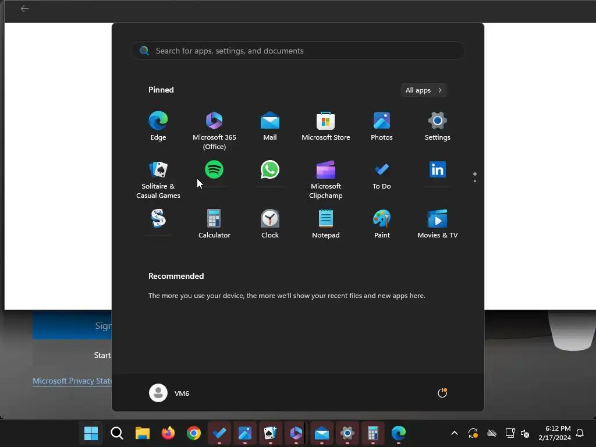
Task: Open the To Do pinned app
Action: tap(382, 175)
